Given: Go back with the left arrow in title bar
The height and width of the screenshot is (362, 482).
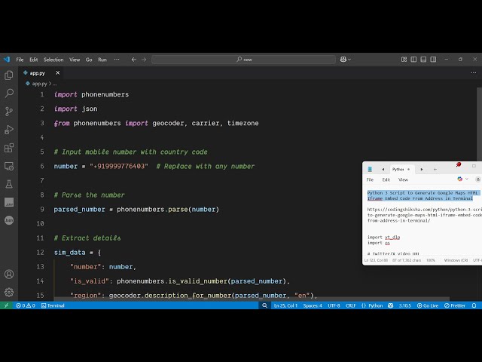Looking at the screenshot, I should pyautogui.click(x=134, y=60).
